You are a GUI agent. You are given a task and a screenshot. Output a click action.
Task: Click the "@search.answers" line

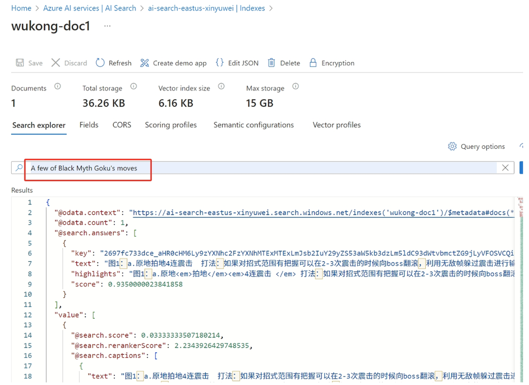click(95, 233)
